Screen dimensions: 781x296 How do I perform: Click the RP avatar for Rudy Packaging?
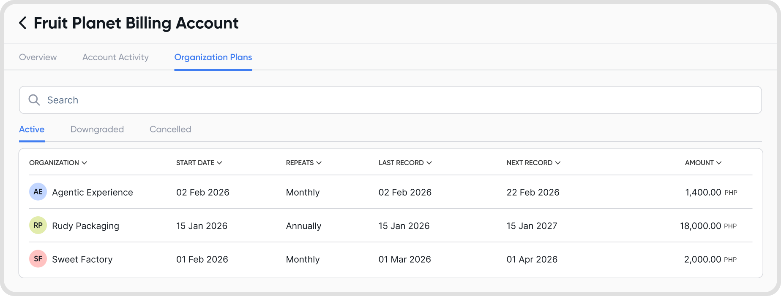pyautogui.click(x=38, y=225)
